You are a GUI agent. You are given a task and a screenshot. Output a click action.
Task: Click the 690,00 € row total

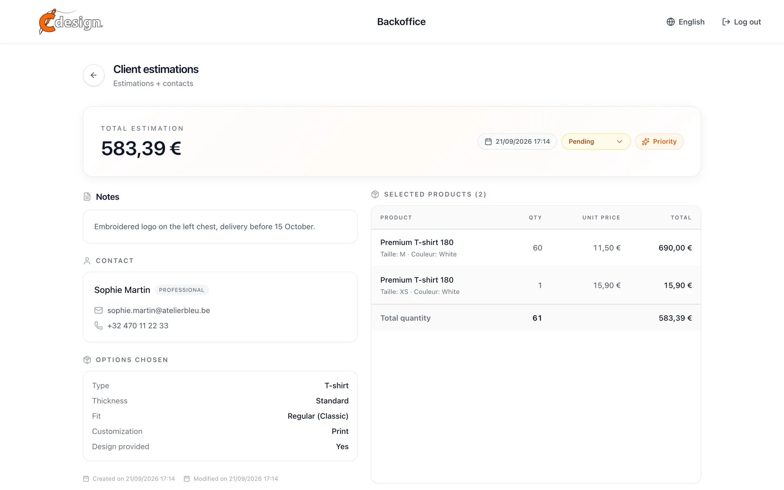coord(675,248)
